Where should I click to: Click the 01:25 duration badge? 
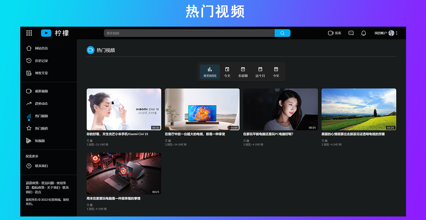click(x=391, y=128)
